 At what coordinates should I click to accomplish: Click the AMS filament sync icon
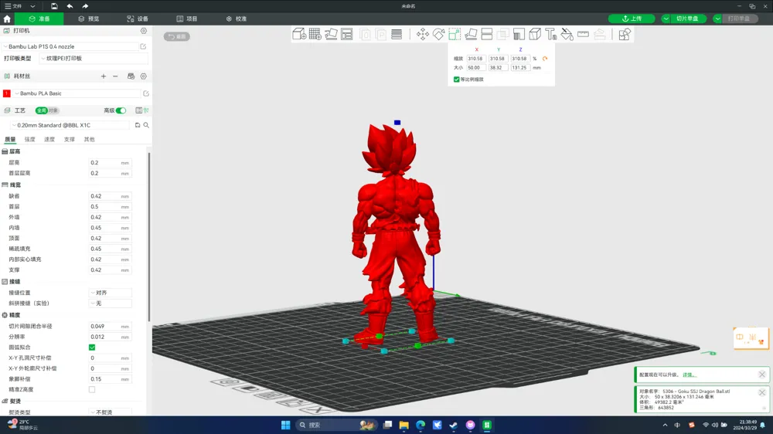(131, 76)
